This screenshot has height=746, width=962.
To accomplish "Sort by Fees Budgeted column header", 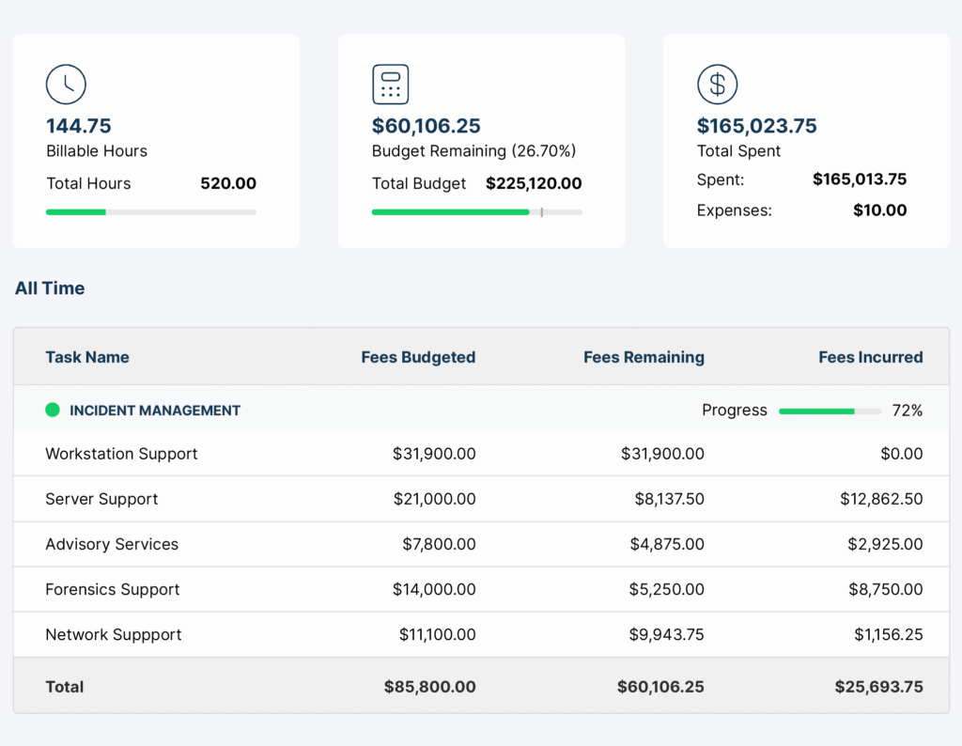I will click(x=418, y=357).
